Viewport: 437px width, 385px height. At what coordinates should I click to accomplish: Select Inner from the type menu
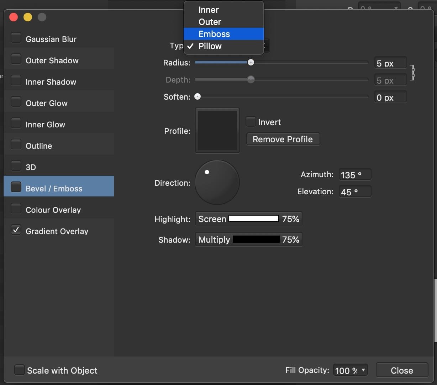click(x=209, y=10)
